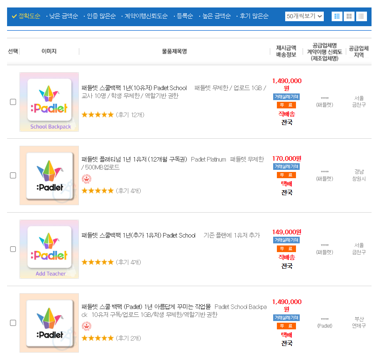Click supplier region 부산 연제구
The image size is (379, 358).
pos(359,322)
